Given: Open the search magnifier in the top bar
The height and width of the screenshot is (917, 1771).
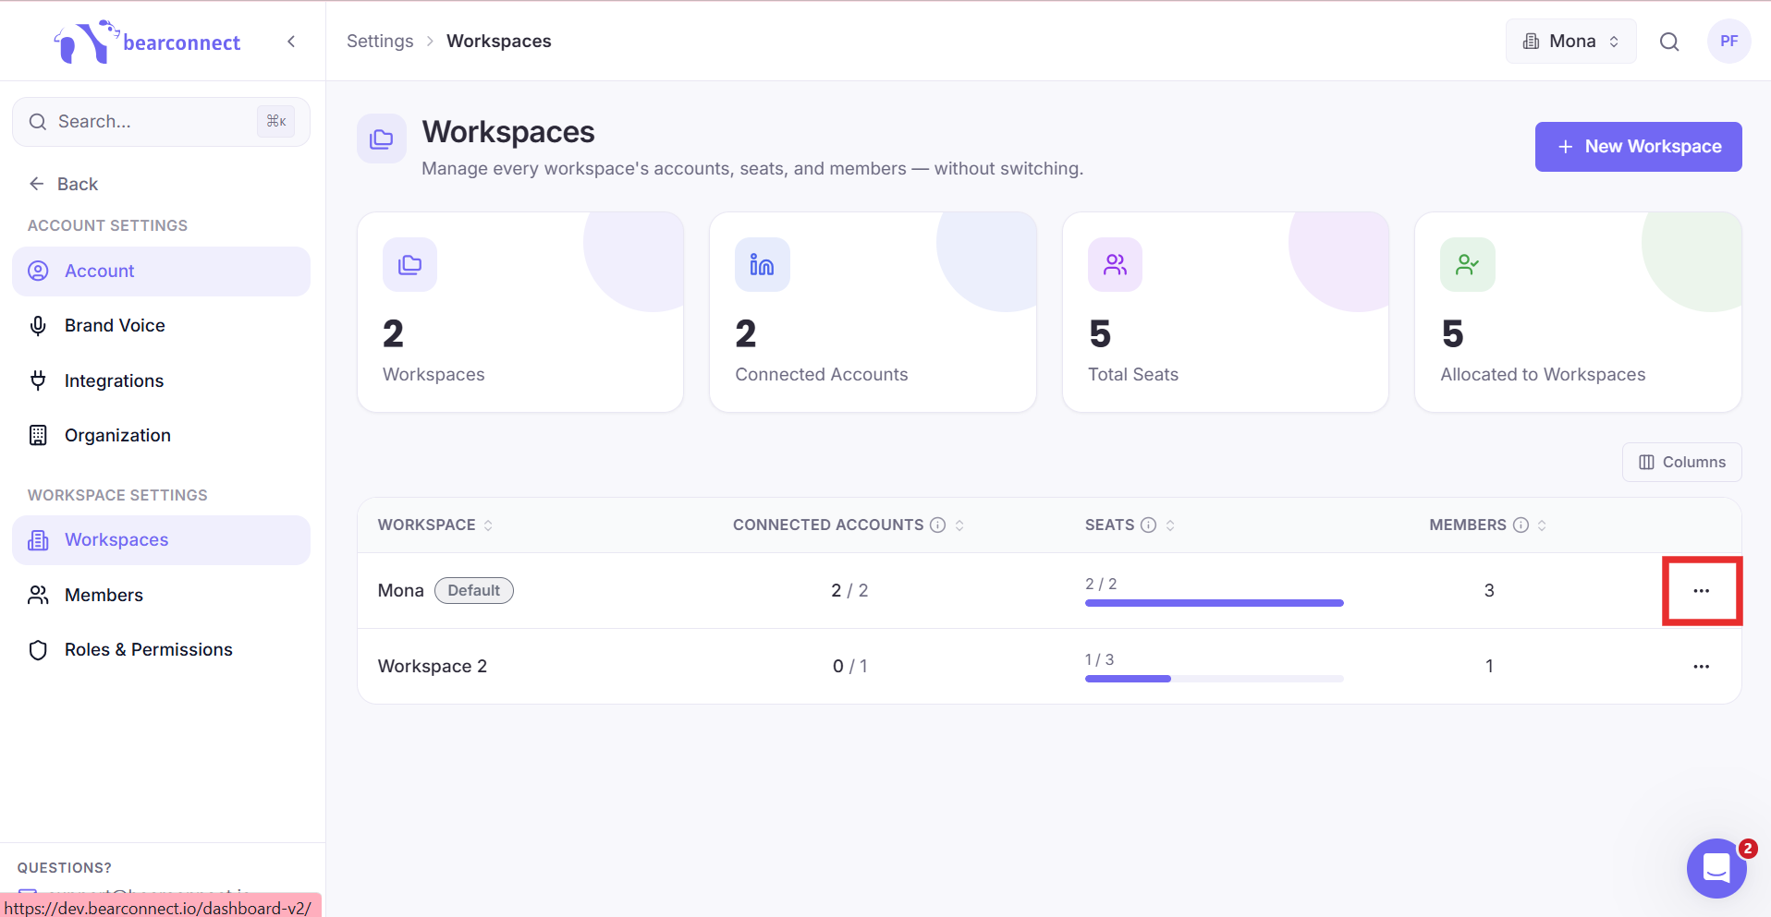Looking at the screenshot, I should (x=1668, y=42).
